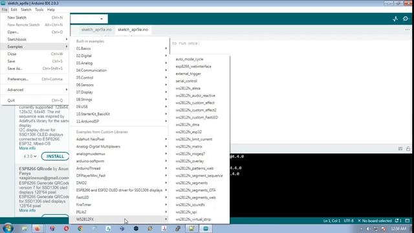Click More info link under SSD1306 driver
The image size is (414, 233).
(x=27, y=148)
